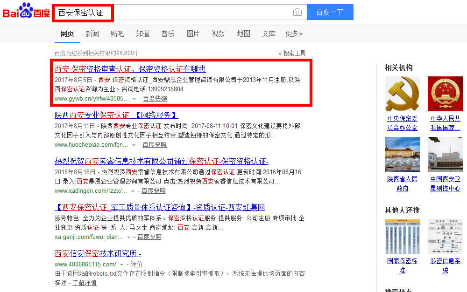Open the 国家保密标准 thumbnail image
Screen dimensions: 467x292
[402, 237]
